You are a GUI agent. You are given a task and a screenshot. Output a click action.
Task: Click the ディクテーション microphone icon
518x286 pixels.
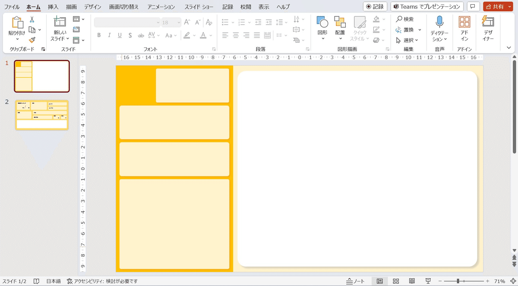439,22
